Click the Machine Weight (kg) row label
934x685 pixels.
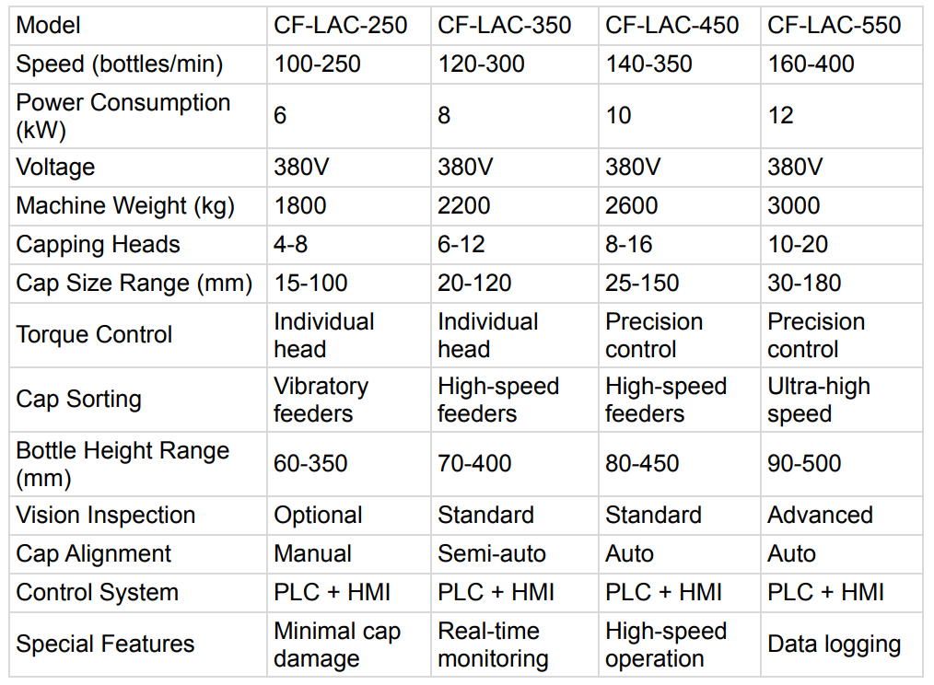[125, 206]
